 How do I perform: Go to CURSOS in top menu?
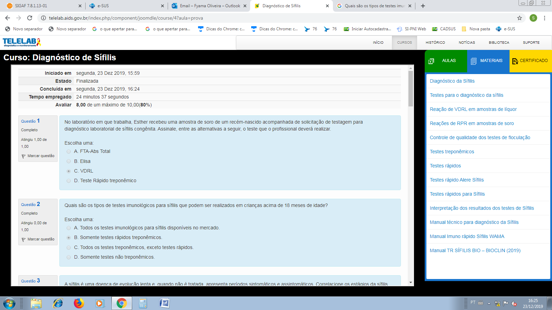point(404,43)
